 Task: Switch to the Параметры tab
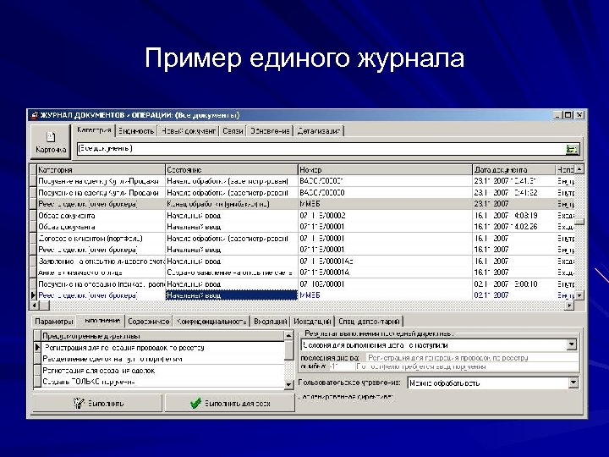tap(53, 322)
